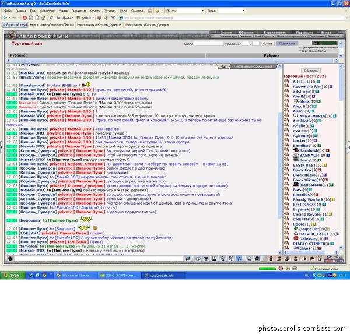Click player name Bloody Warlock in list
This screenshot has height=334, width=350.
point(308,199)
